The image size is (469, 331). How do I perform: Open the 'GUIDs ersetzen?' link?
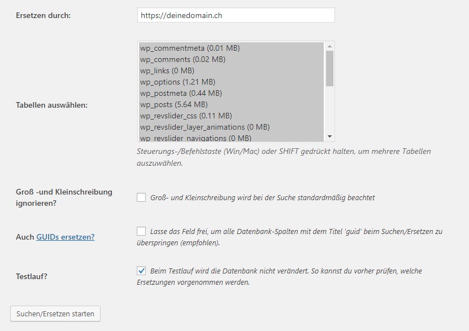[x=66, y=237]
